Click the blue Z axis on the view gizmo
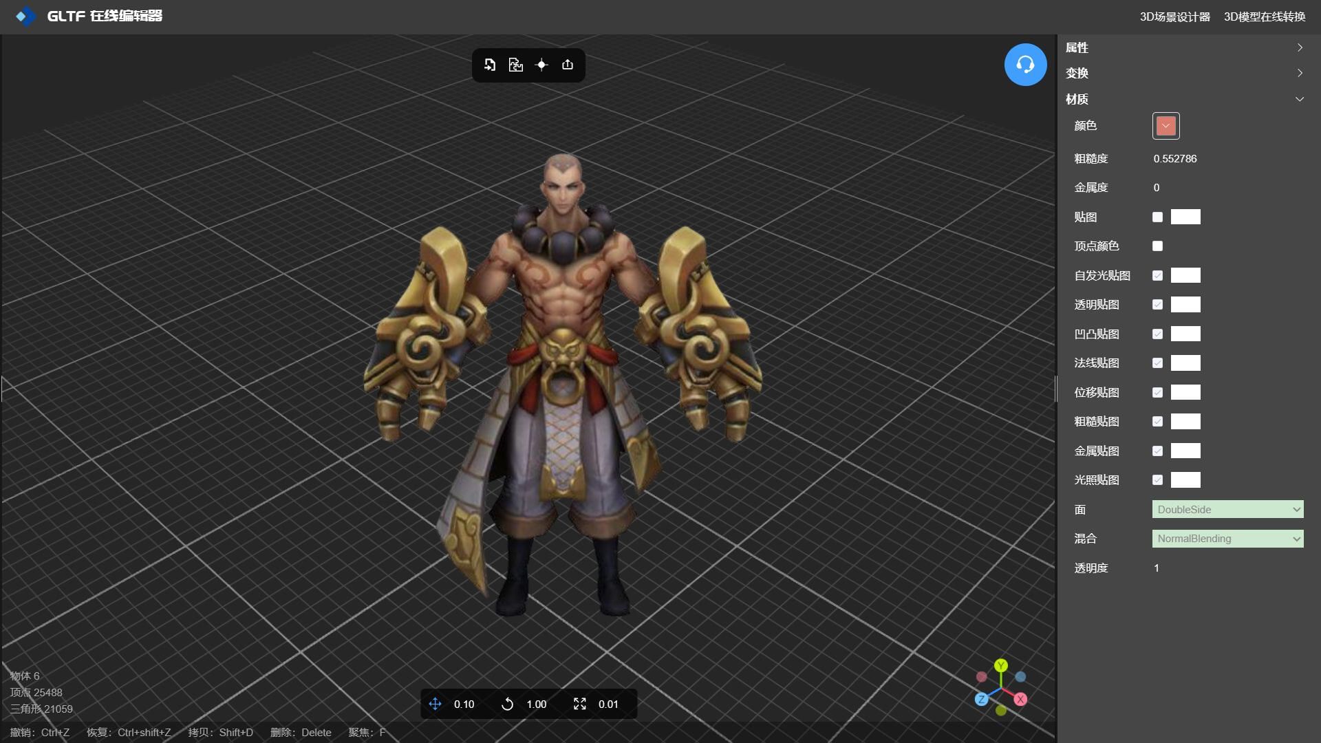Image resolution: width=1321 pixels, height=743 pixels. (x=982, y=699)
